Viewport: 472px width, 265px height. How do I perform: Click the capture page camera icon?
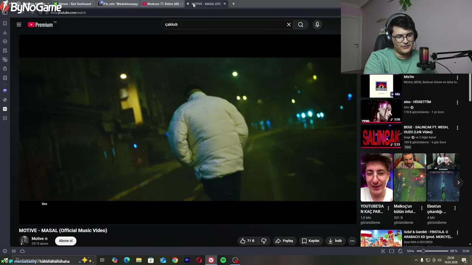383,251
